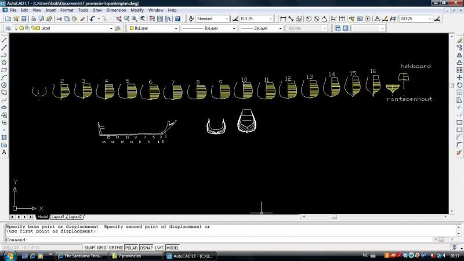Click the AutoCAD LT taskbar button
Image resolution: width=464 pixels, height=261 pixels.
click(190, 256)
